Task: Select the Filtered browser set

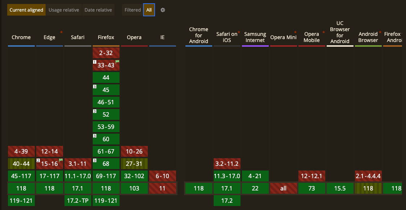Action: (133, 10)
